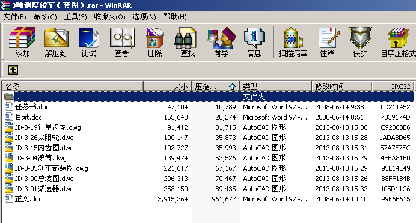Open the 收藏夹(O) menu
Image resolution: width=416 pixels, height=223 pixels.
[109, 17]
